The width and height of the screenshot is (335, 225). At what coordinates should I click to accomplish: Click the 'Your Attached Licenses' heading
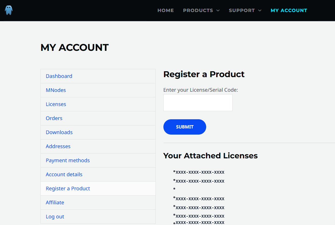click(x=211, y=156)
